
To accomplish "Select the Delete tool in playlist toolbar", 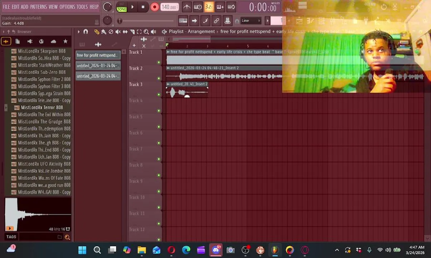I will click(111, 32).
